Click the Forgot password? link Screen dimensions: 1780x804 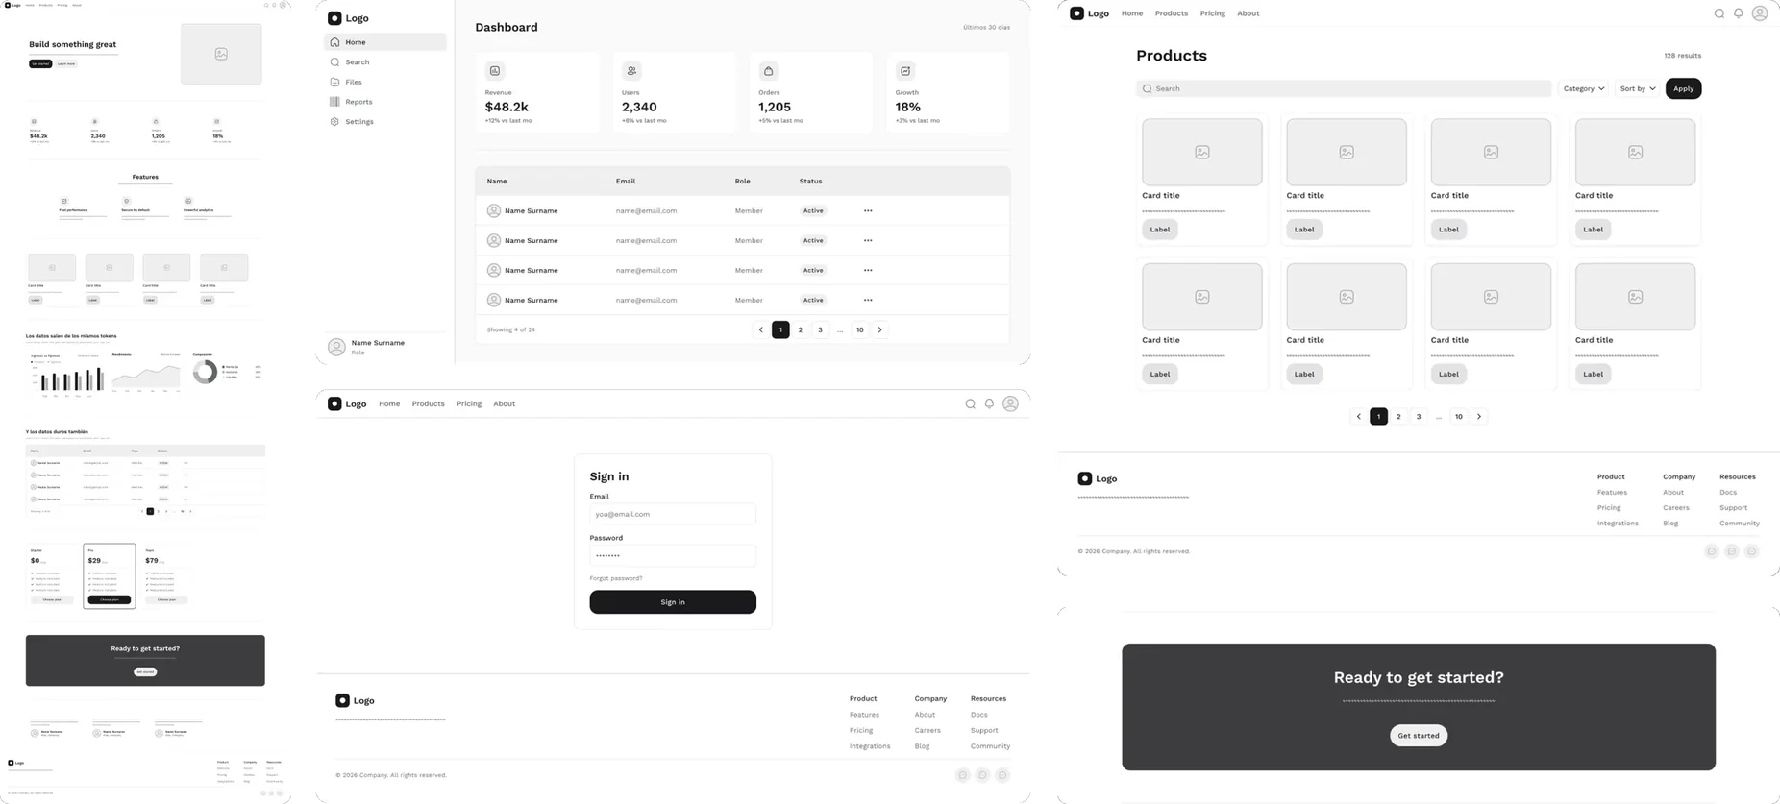(616, 578)
